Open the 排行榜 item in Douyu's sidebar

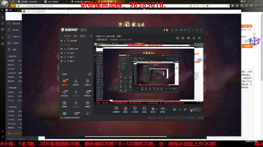click(x=13, y=30)
